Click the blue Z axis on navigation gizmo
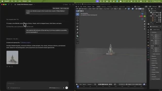162x91 pixels. (142, 14)
